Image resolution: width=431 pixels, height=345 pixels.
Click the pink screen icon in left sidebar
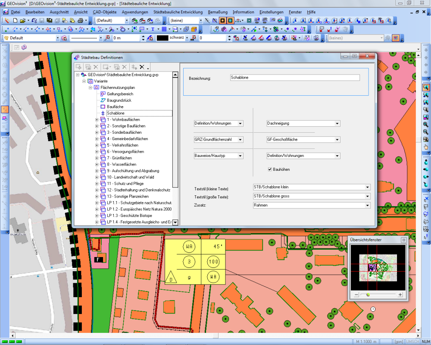pos(5,119)
